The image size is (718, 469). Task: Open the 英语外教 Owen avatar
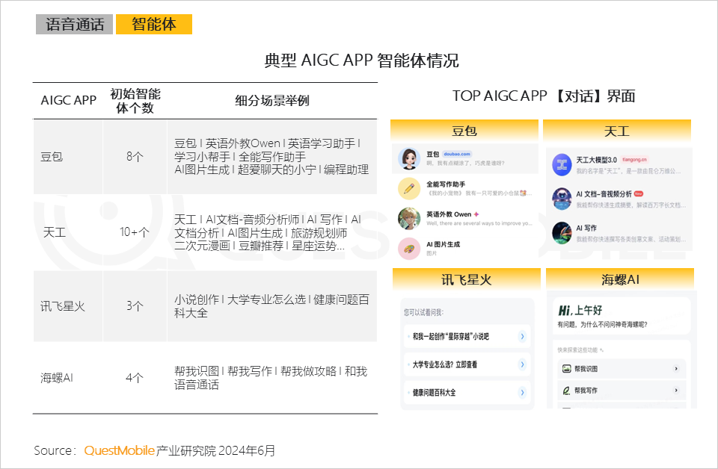(409, 219)
